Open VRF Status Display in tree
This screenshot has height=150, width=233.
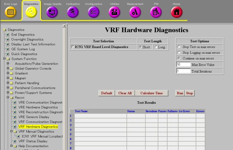(x=33, y=141)
